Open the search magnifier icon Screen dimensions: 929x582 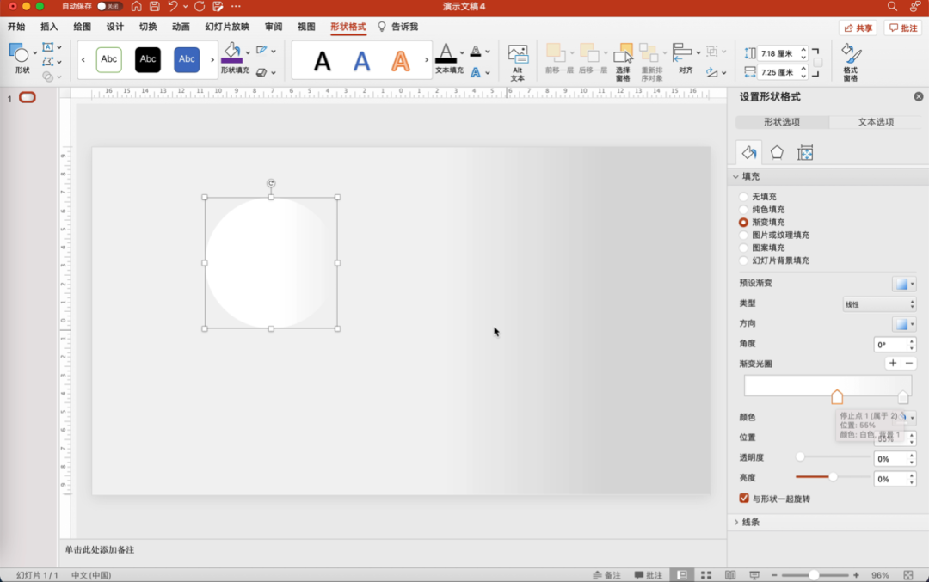point(892,7)
